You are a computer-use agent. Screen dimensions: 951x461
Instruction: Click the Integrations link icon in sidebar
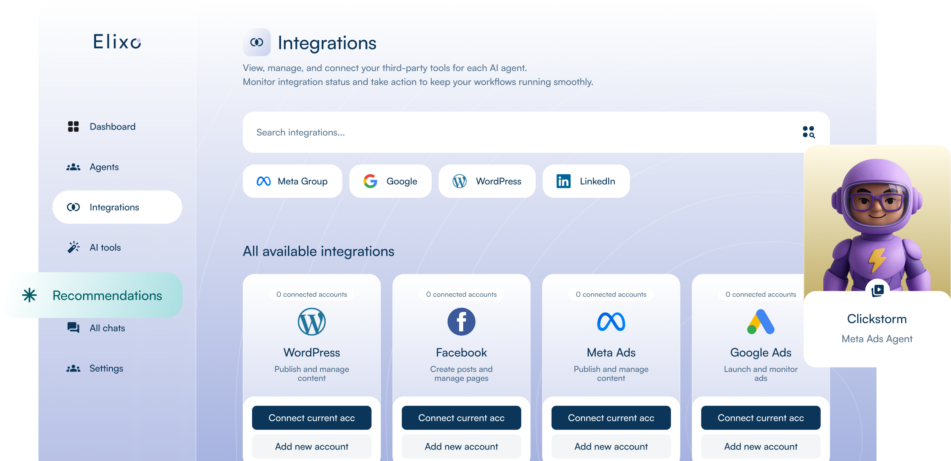coord(73,207)
